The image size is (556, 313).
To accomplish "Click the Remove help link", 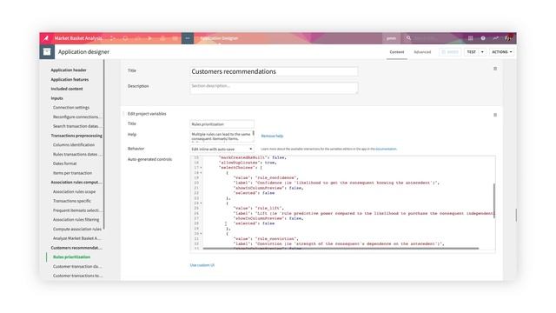I will click(272, 136).
